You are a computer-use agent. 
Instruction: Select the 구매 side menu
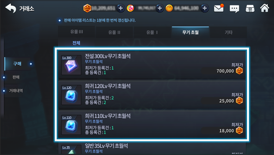click(x=17, y=64)
